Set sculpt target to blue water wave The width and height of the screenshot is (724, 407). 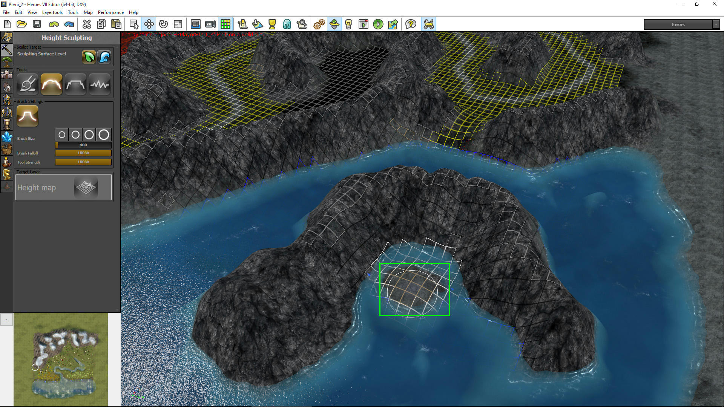coord(104,57)
